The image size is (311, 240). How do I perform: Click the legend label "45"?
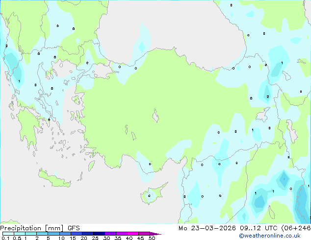pyautogui.click(x=140, y=238)
